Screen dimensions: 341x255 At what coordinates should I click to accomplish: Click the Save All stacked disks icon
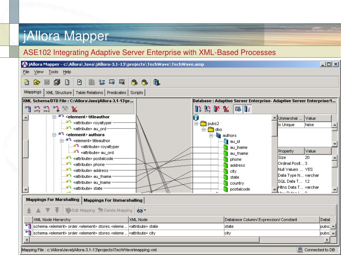point(57,82)
